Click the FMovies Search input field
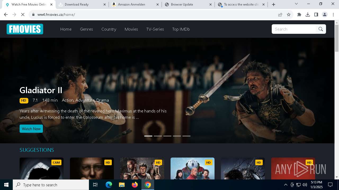 tap(294, 29)
